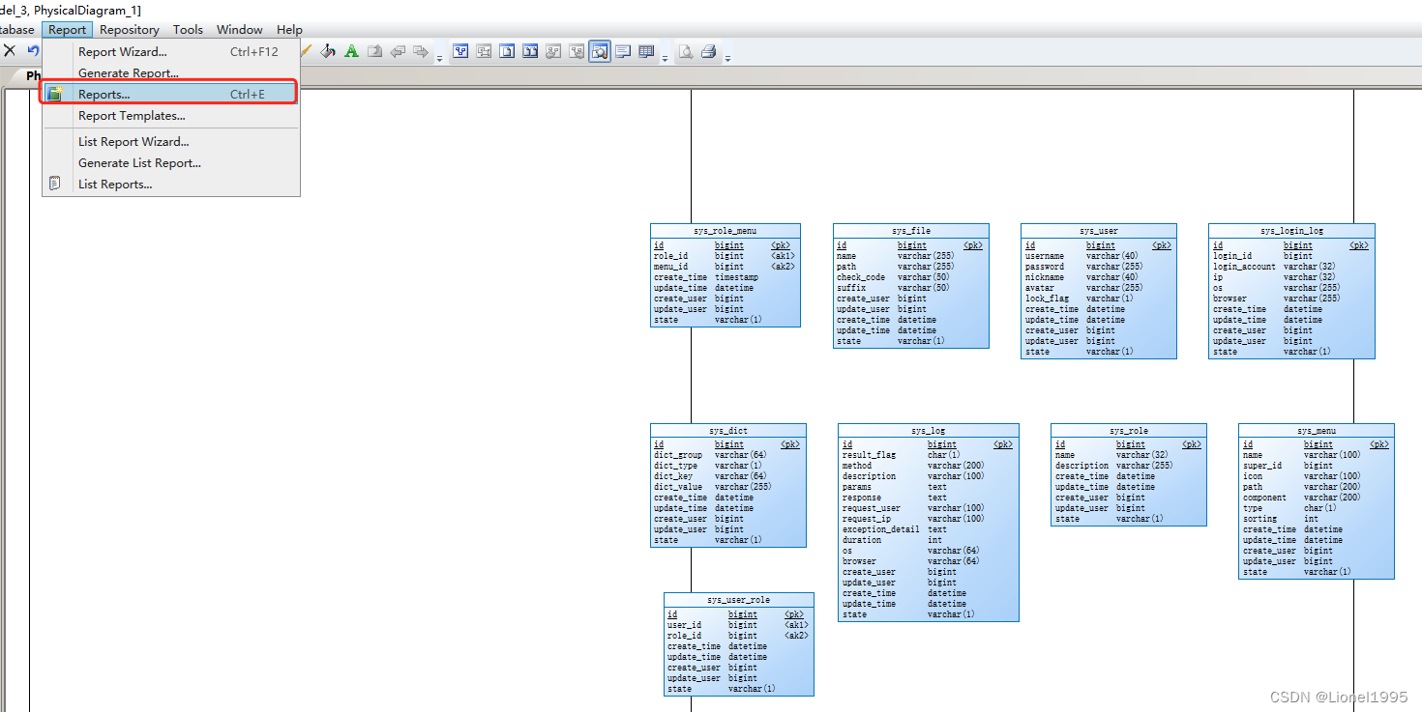
Task: Select the sys_login_log table title
Action: 1291,231
